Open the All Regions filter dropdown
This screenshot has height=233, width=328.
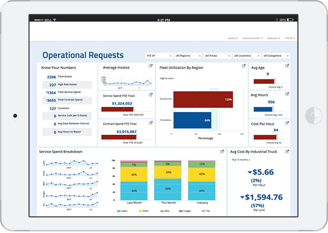click(x=188, y=56)
